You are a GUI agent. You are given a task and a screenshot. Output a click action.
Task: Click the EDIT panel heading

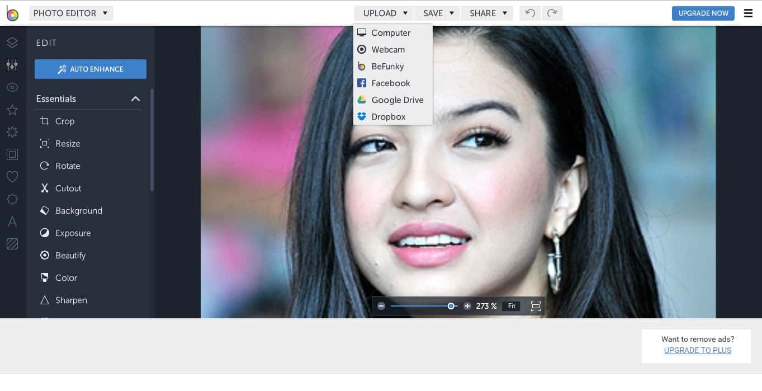coord(46,43)
